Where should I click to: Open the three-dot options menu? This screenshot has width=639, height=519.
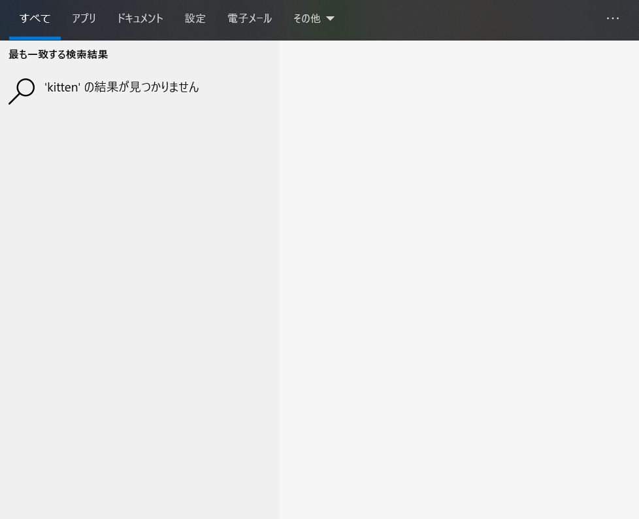point(612,18)
